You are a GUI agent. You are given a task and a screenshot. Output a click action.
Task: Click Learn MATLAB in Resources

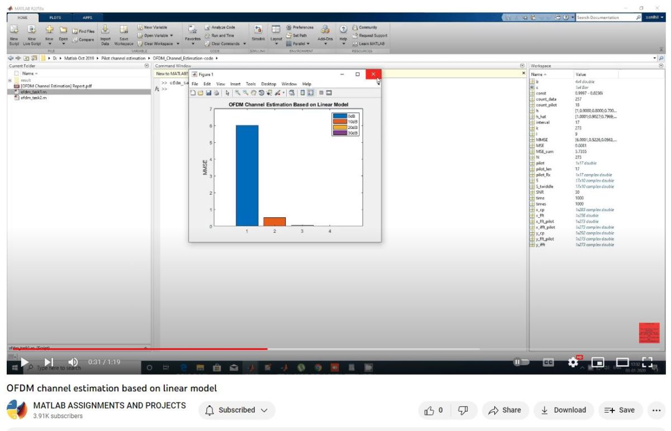point(369,43)
